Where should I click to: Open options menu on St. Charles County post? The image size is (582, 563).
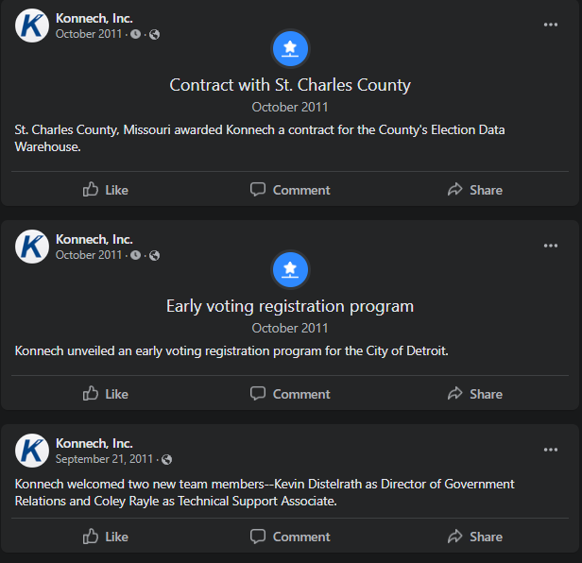tap(551, 25)
